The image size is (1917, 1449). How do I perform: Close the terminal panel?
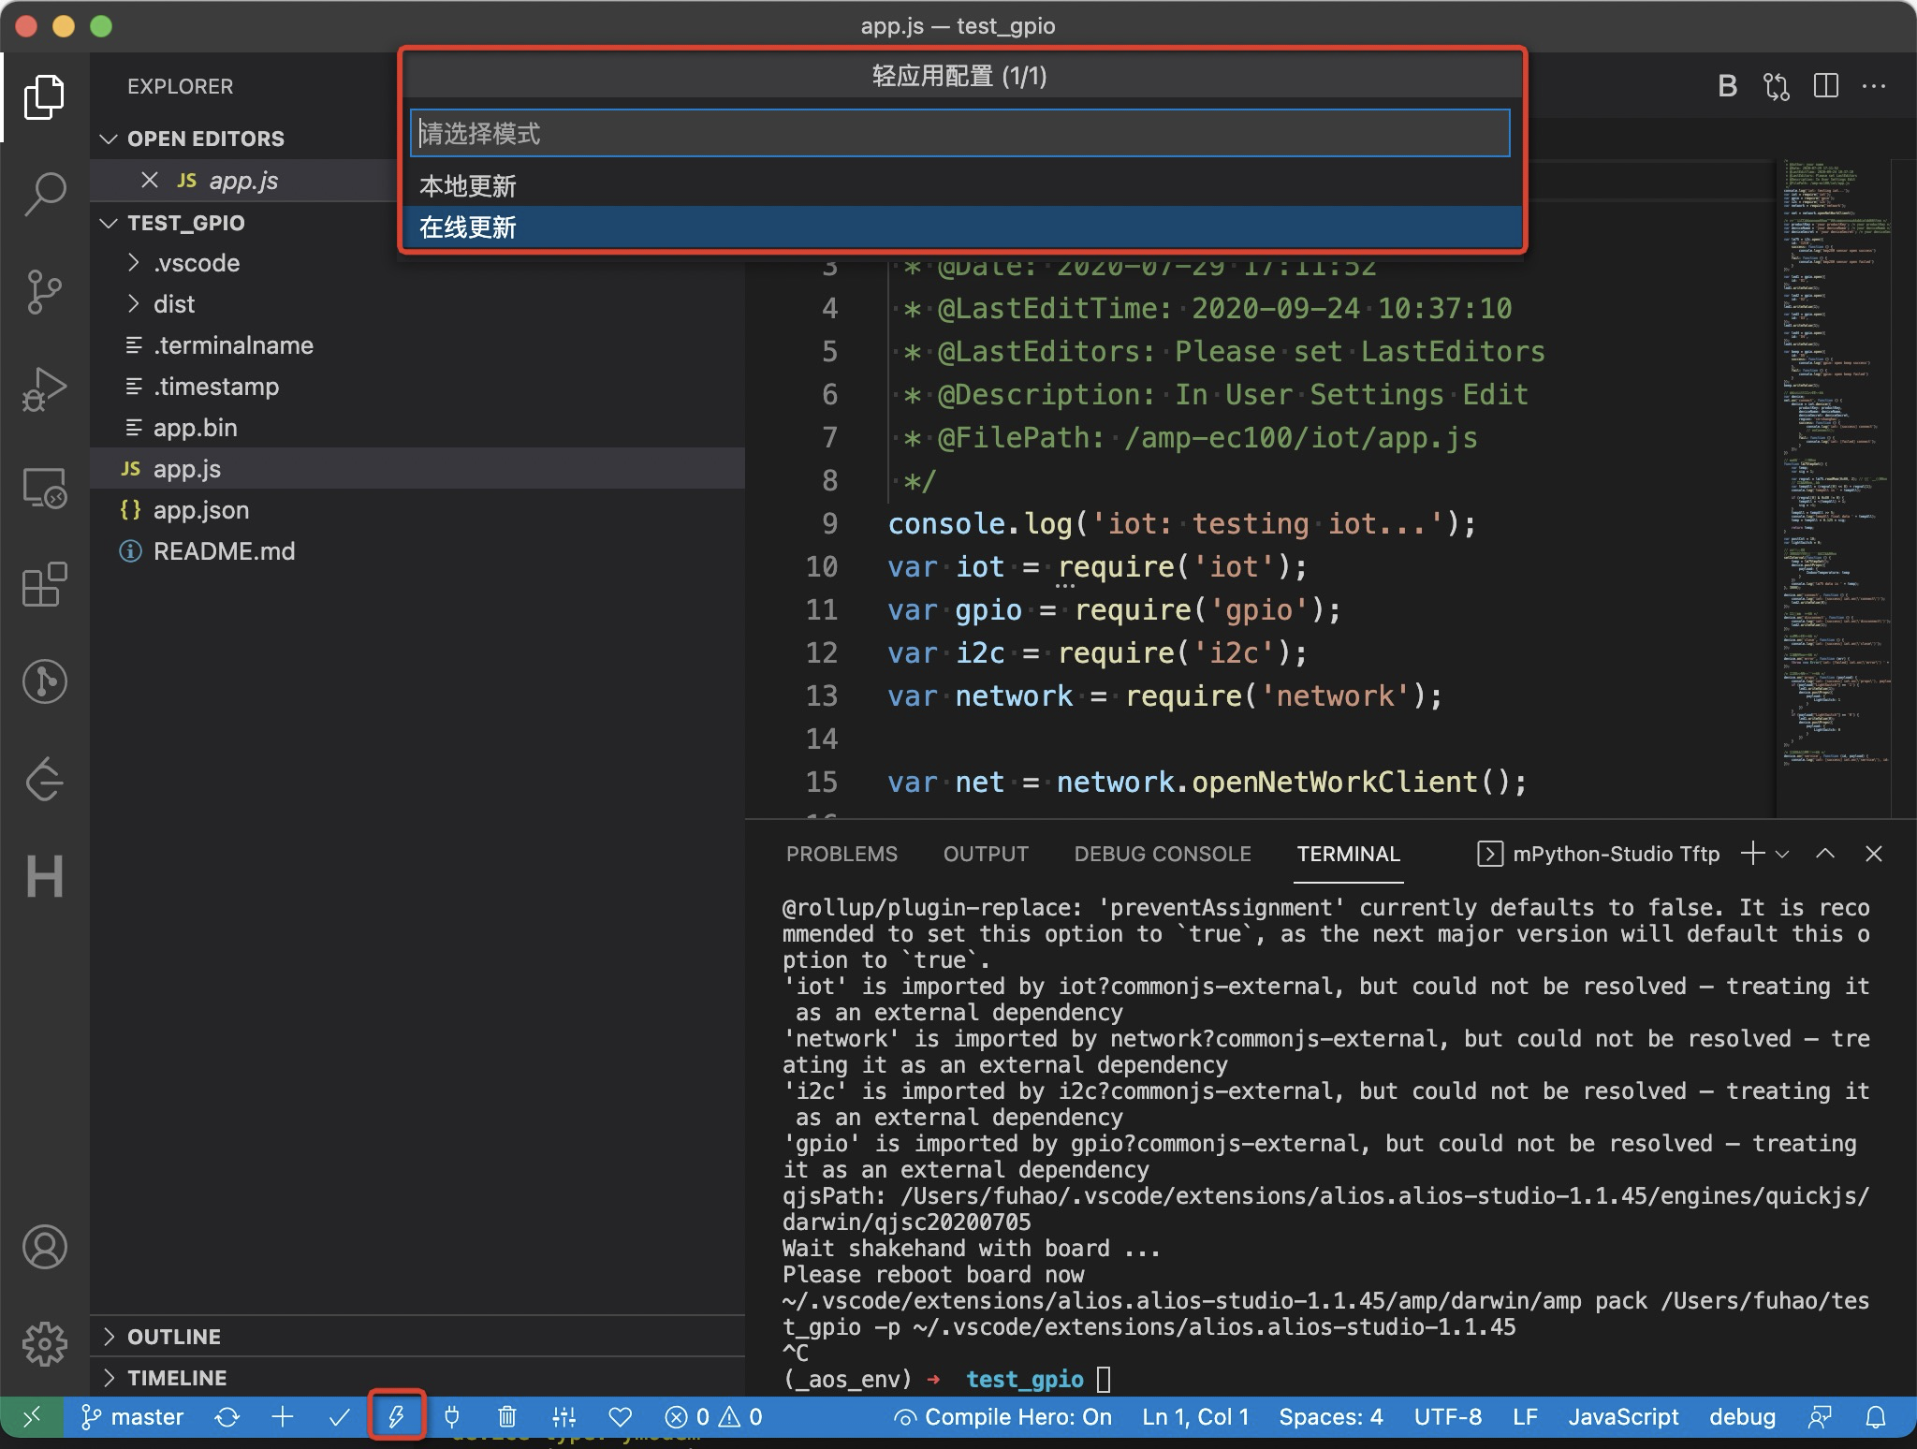click(1873, 854)
